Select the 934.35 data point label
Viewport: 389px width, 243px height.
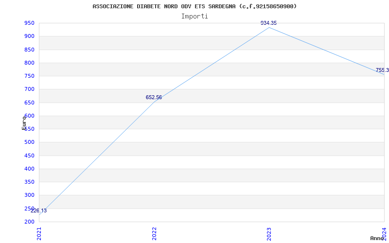(x=268, y=23)
